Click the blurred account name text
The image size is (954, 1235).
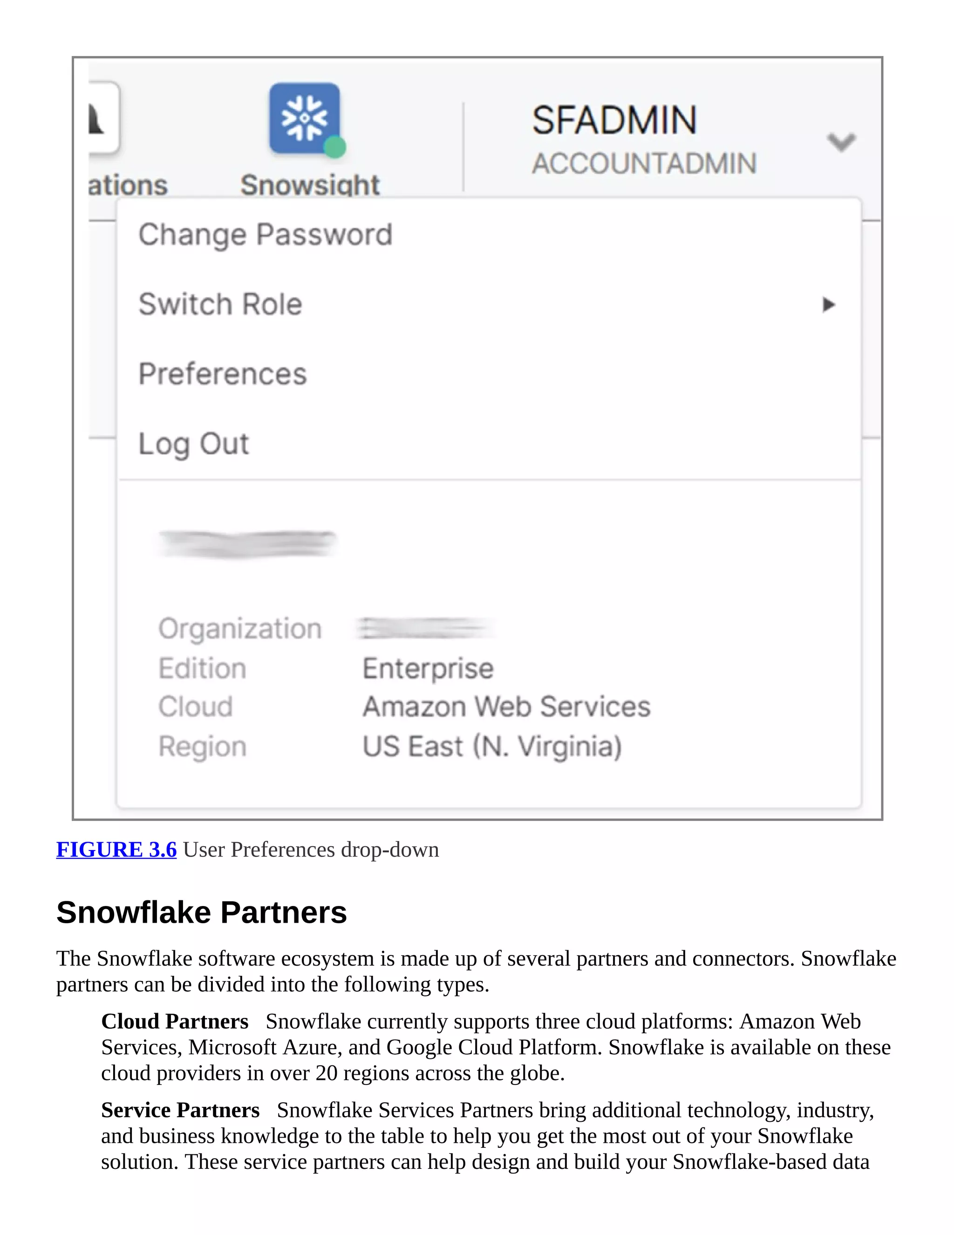point(247,544)
